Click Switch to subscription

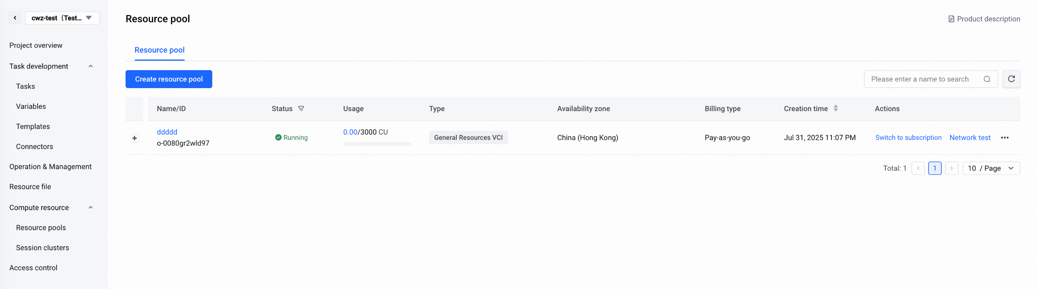[908, 138]
